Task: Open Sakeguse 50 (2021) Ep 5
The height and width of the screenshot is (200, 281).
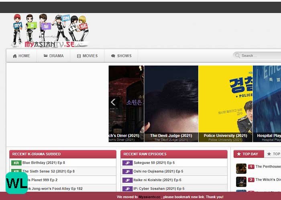Action: pos(154,163)
